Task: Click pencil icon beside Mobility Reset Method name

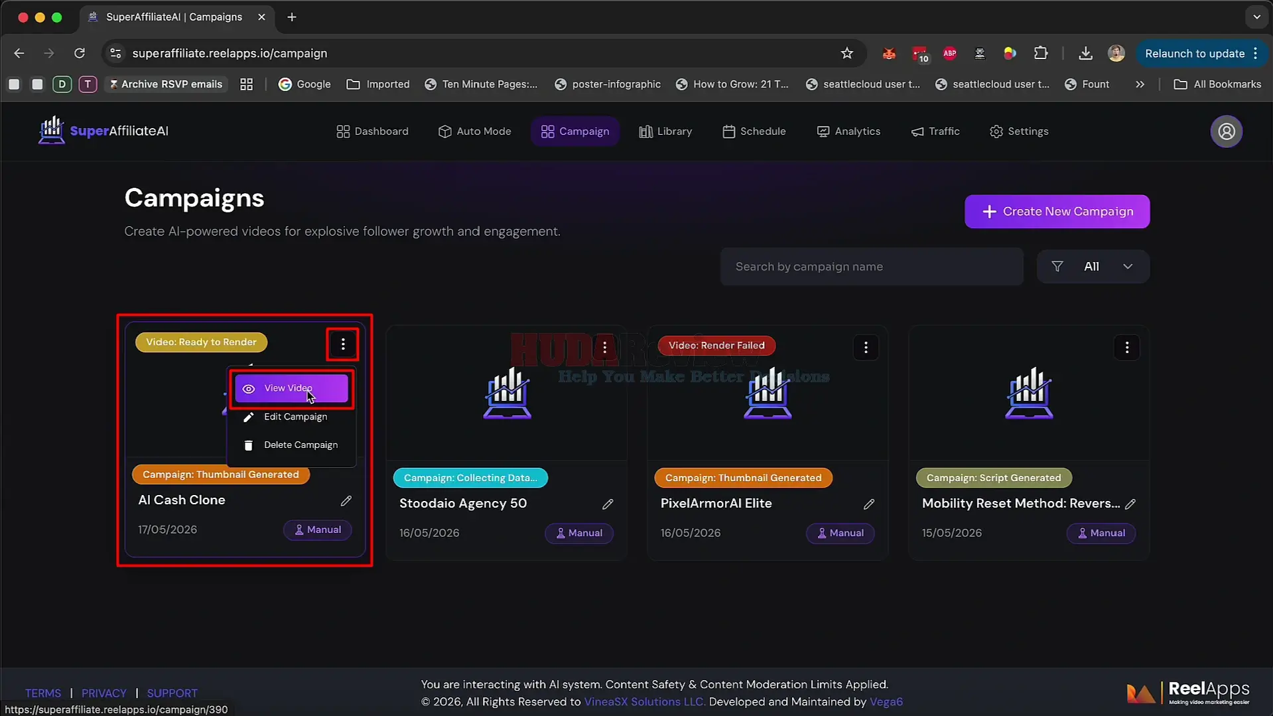Action: point(1130,504)
